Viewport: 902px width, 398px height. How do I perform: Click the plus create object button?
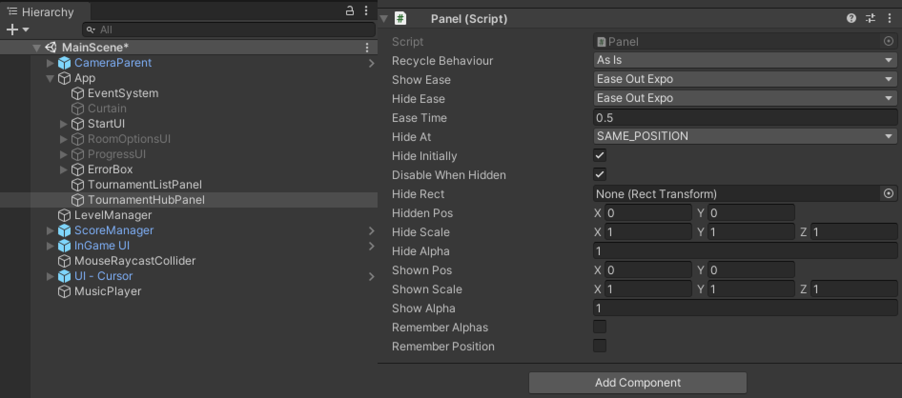[x=12, y=30]
